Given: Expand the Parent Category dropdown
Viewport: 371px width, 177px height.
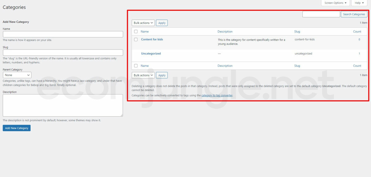Looking at the screenshot, I should [17, 75].
